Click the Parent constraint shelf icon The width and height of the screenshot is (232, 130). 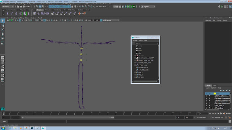click(x=53, y=14)
